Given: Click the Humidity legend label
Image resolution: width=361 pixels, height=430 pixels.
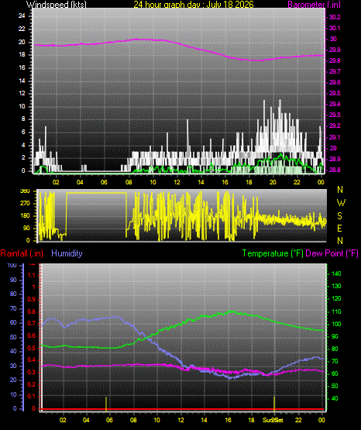Looking at the screenshot, I should 67,253.
